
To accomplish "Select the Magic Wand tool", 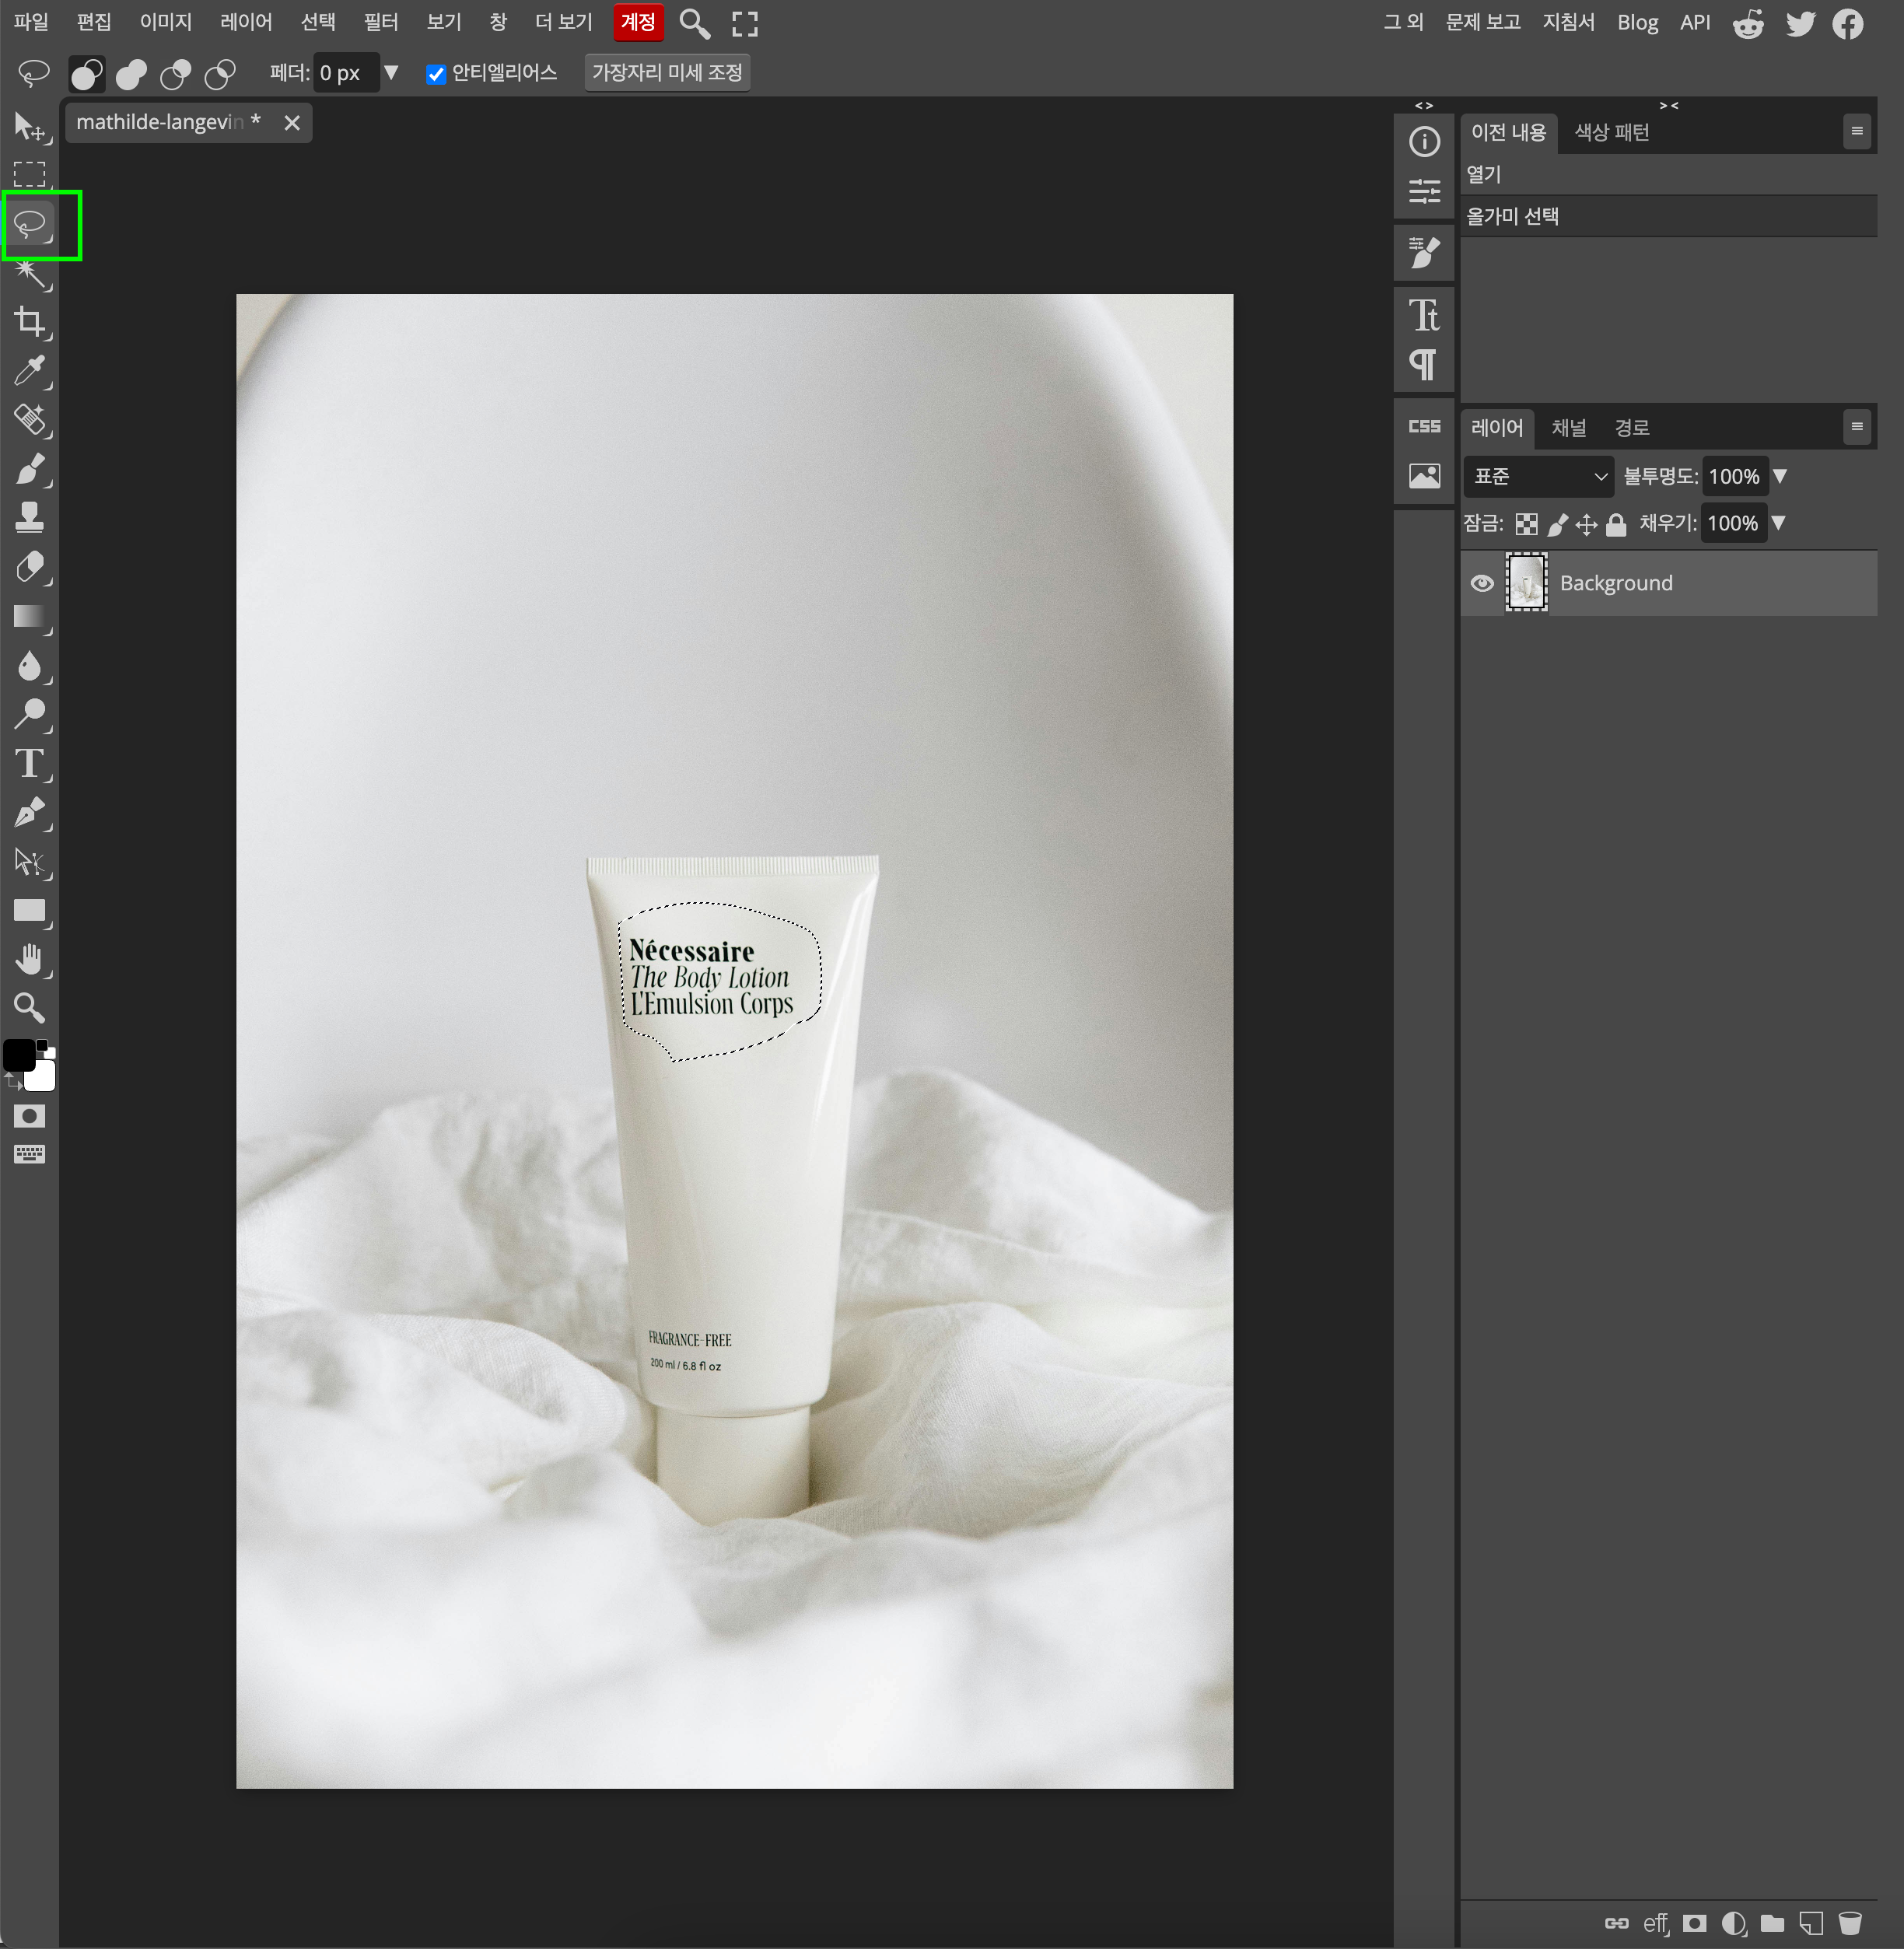I will click(x=30, y=273).
